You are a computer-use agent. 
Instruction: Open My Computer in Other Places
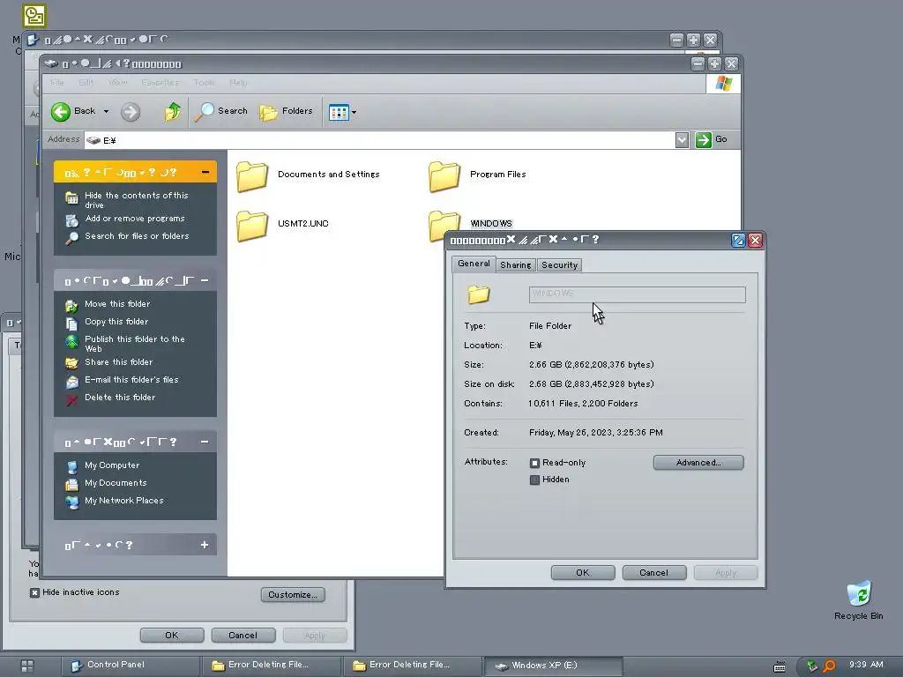coord(112,465)
